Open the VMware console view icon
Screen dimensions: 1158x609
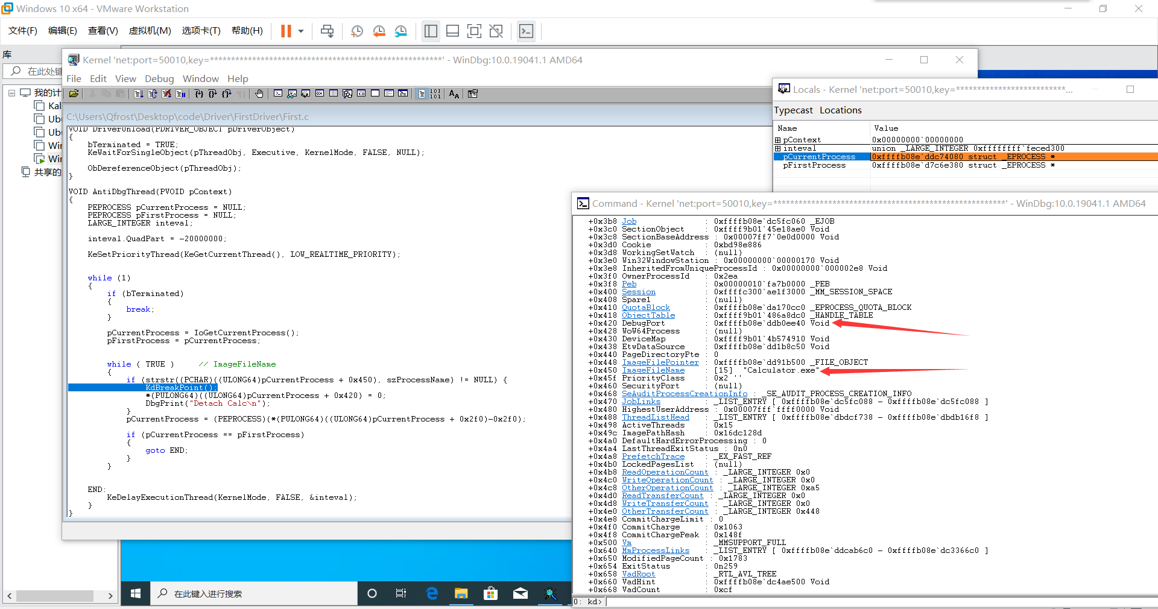[526, 31]
